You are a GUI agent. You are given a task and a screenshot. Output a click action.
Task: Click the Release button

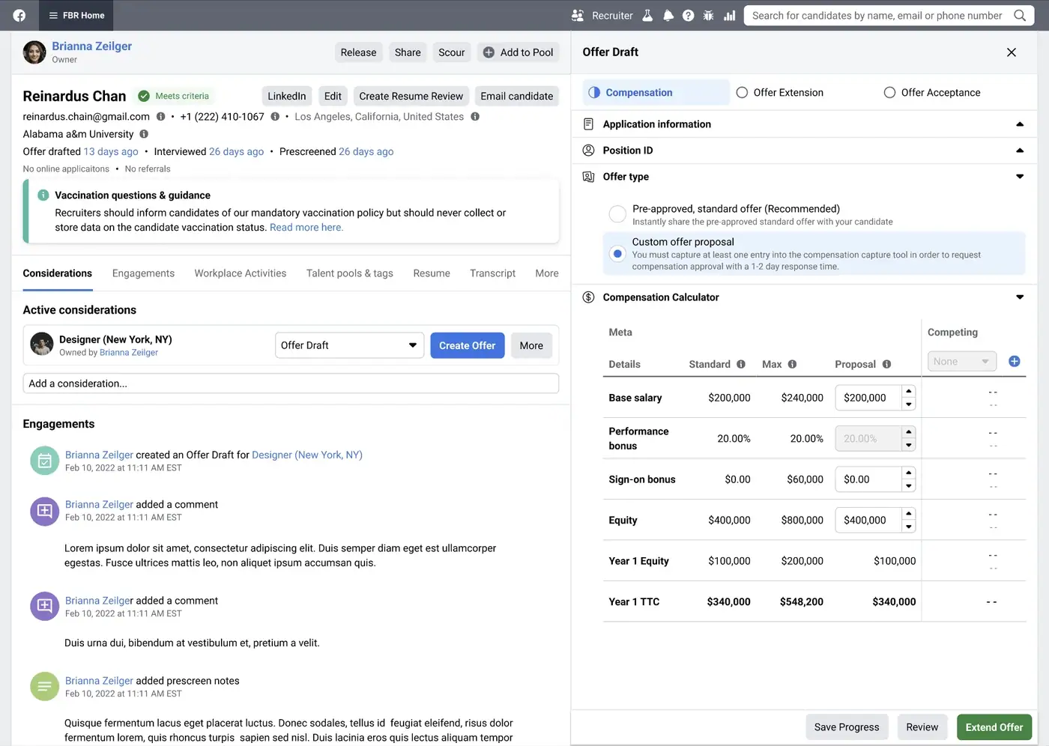(x=358, y=52)
